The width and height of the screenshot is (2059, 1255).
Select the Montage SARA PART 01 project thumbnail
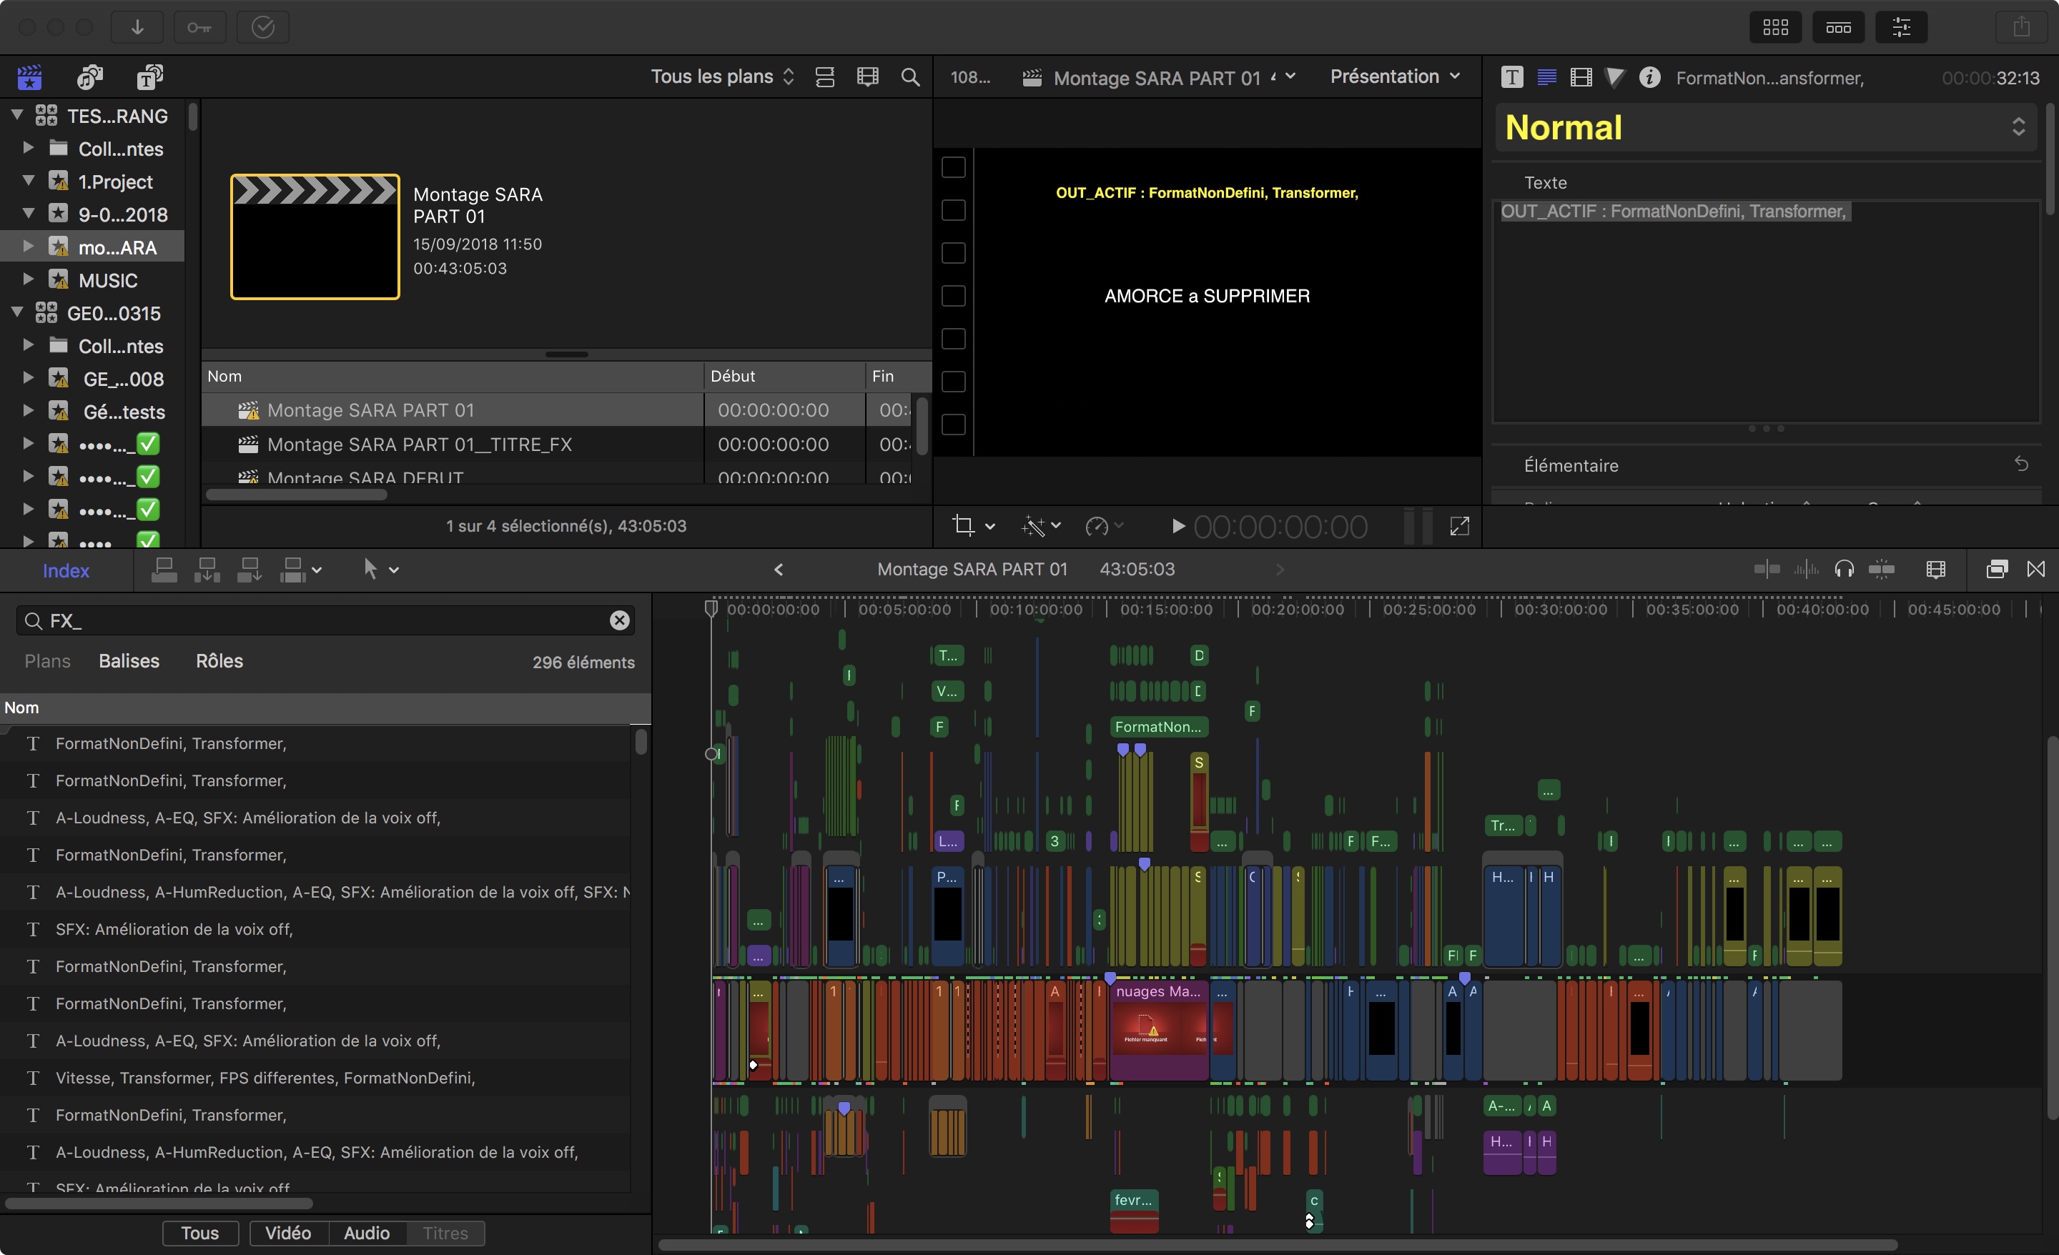315,237
